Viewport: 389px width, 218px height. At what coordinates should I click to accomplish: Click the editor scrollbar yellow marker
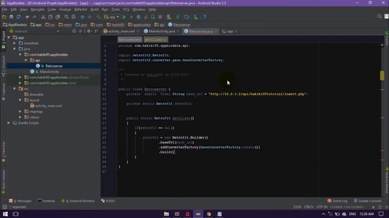tap(382, 76)
